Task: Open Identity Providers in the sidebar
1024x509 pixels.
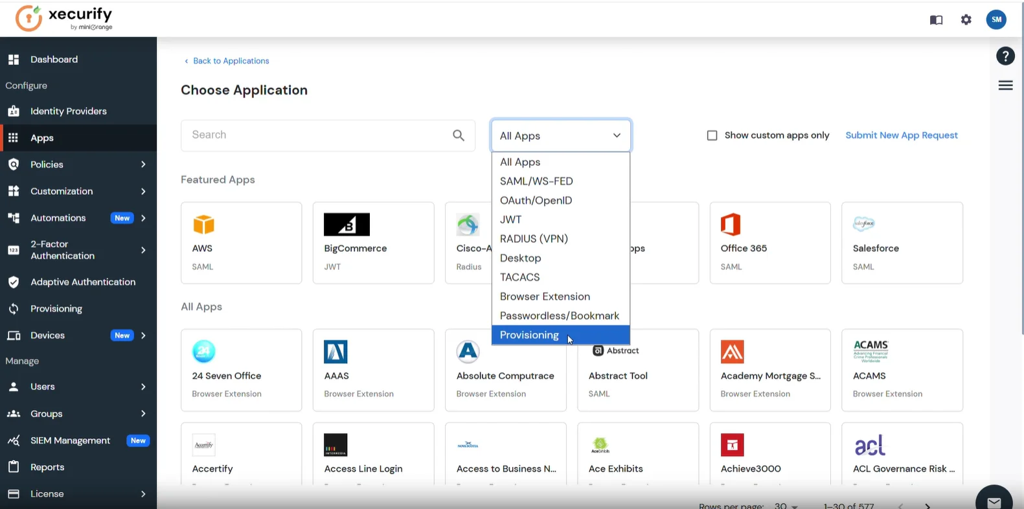Action: pyautogui.click(x=78, y=111)
